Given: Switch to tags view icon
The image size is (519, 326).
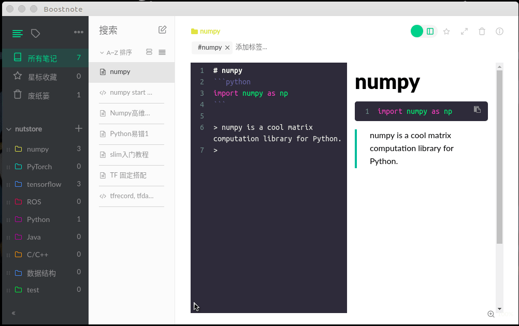Looking at the screenshot, I should point(35,34).
